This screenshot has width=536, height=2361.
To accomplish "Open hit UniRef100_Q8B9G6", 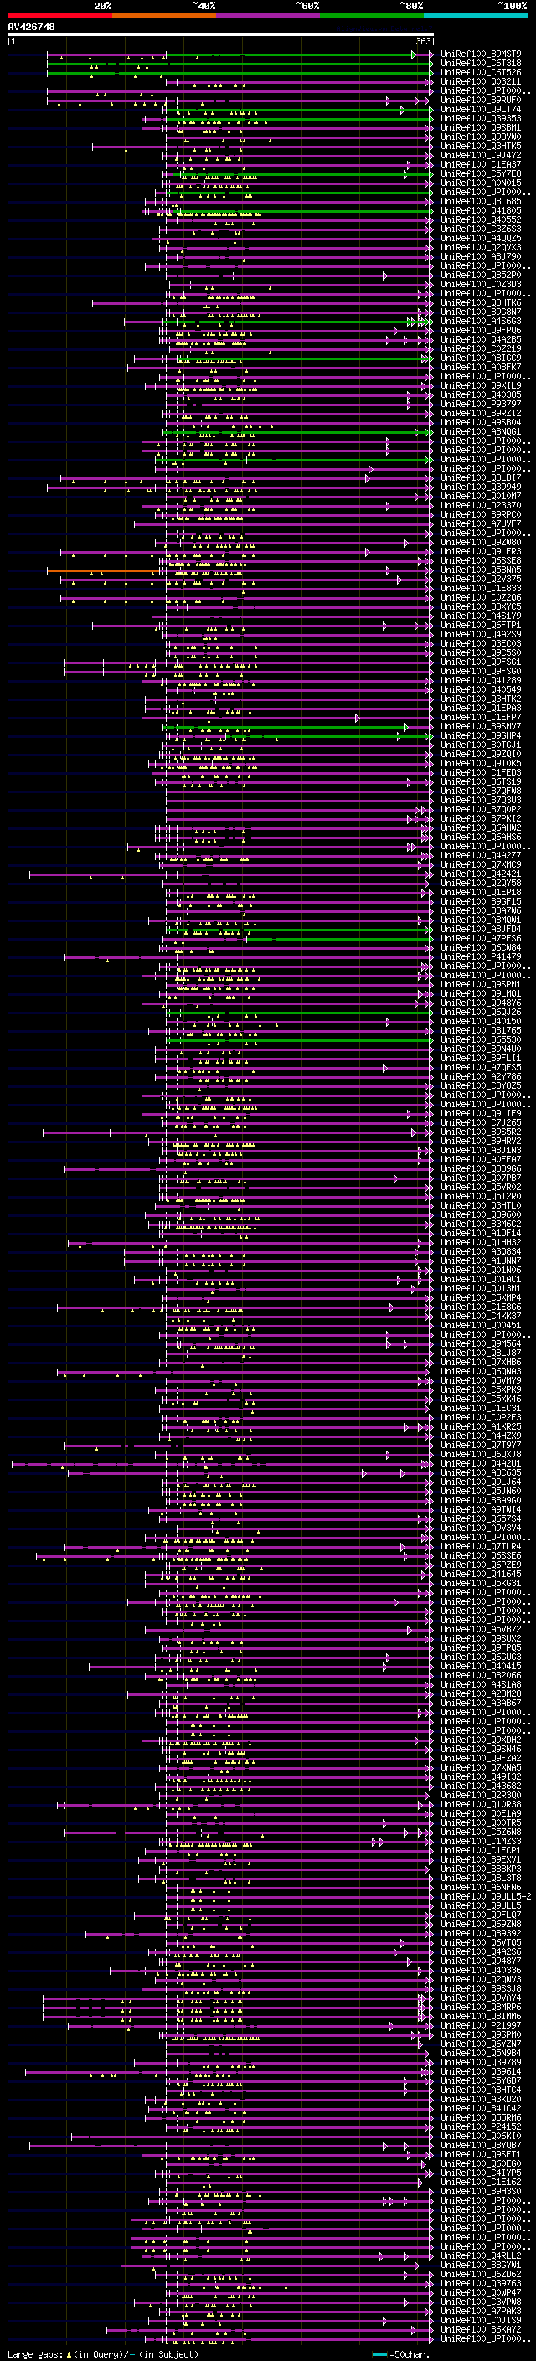I will tap(481, 1168).
